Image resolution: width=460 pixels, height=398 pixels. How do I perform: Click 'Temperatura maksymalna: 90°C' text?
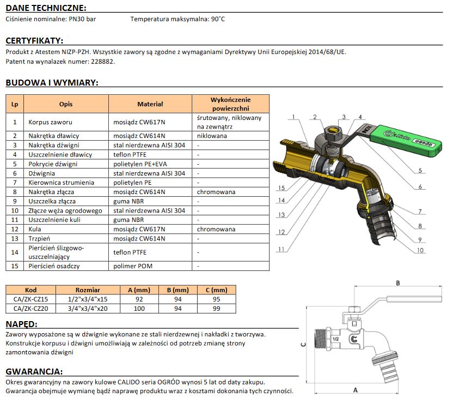point(177,19)
